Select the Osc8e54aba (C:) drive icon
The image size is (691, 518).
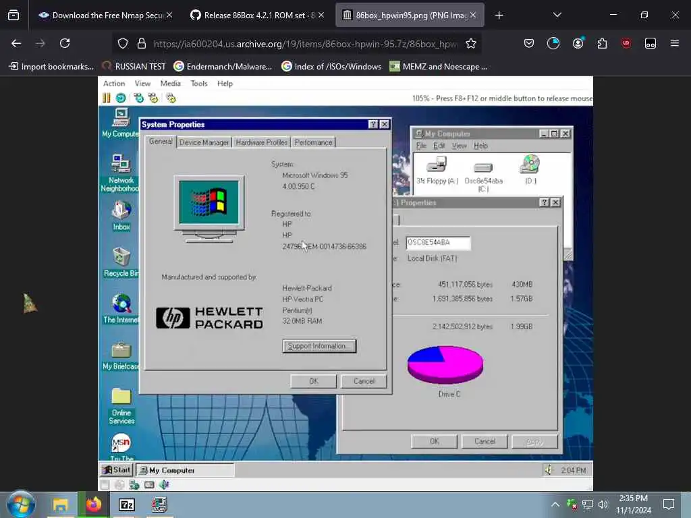(483, 176)
